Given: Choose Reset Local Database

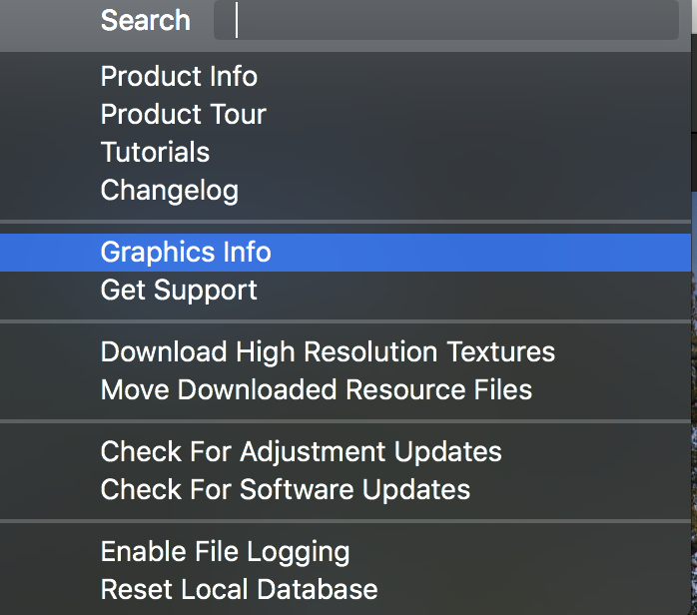Looking at the screenshot, I should coord(346,589).
